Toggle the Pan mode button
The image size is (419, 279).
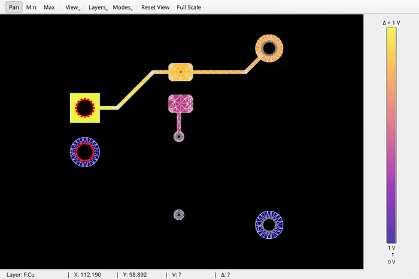click(13, 7)
